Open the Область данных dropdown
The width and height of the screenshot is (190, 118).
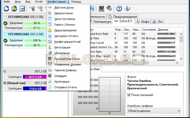click(x=154, y=111)
